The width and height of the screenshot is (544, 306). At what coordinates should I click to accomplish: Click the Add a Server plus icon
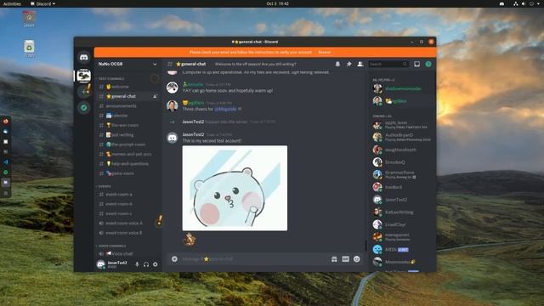coord(83,92)
